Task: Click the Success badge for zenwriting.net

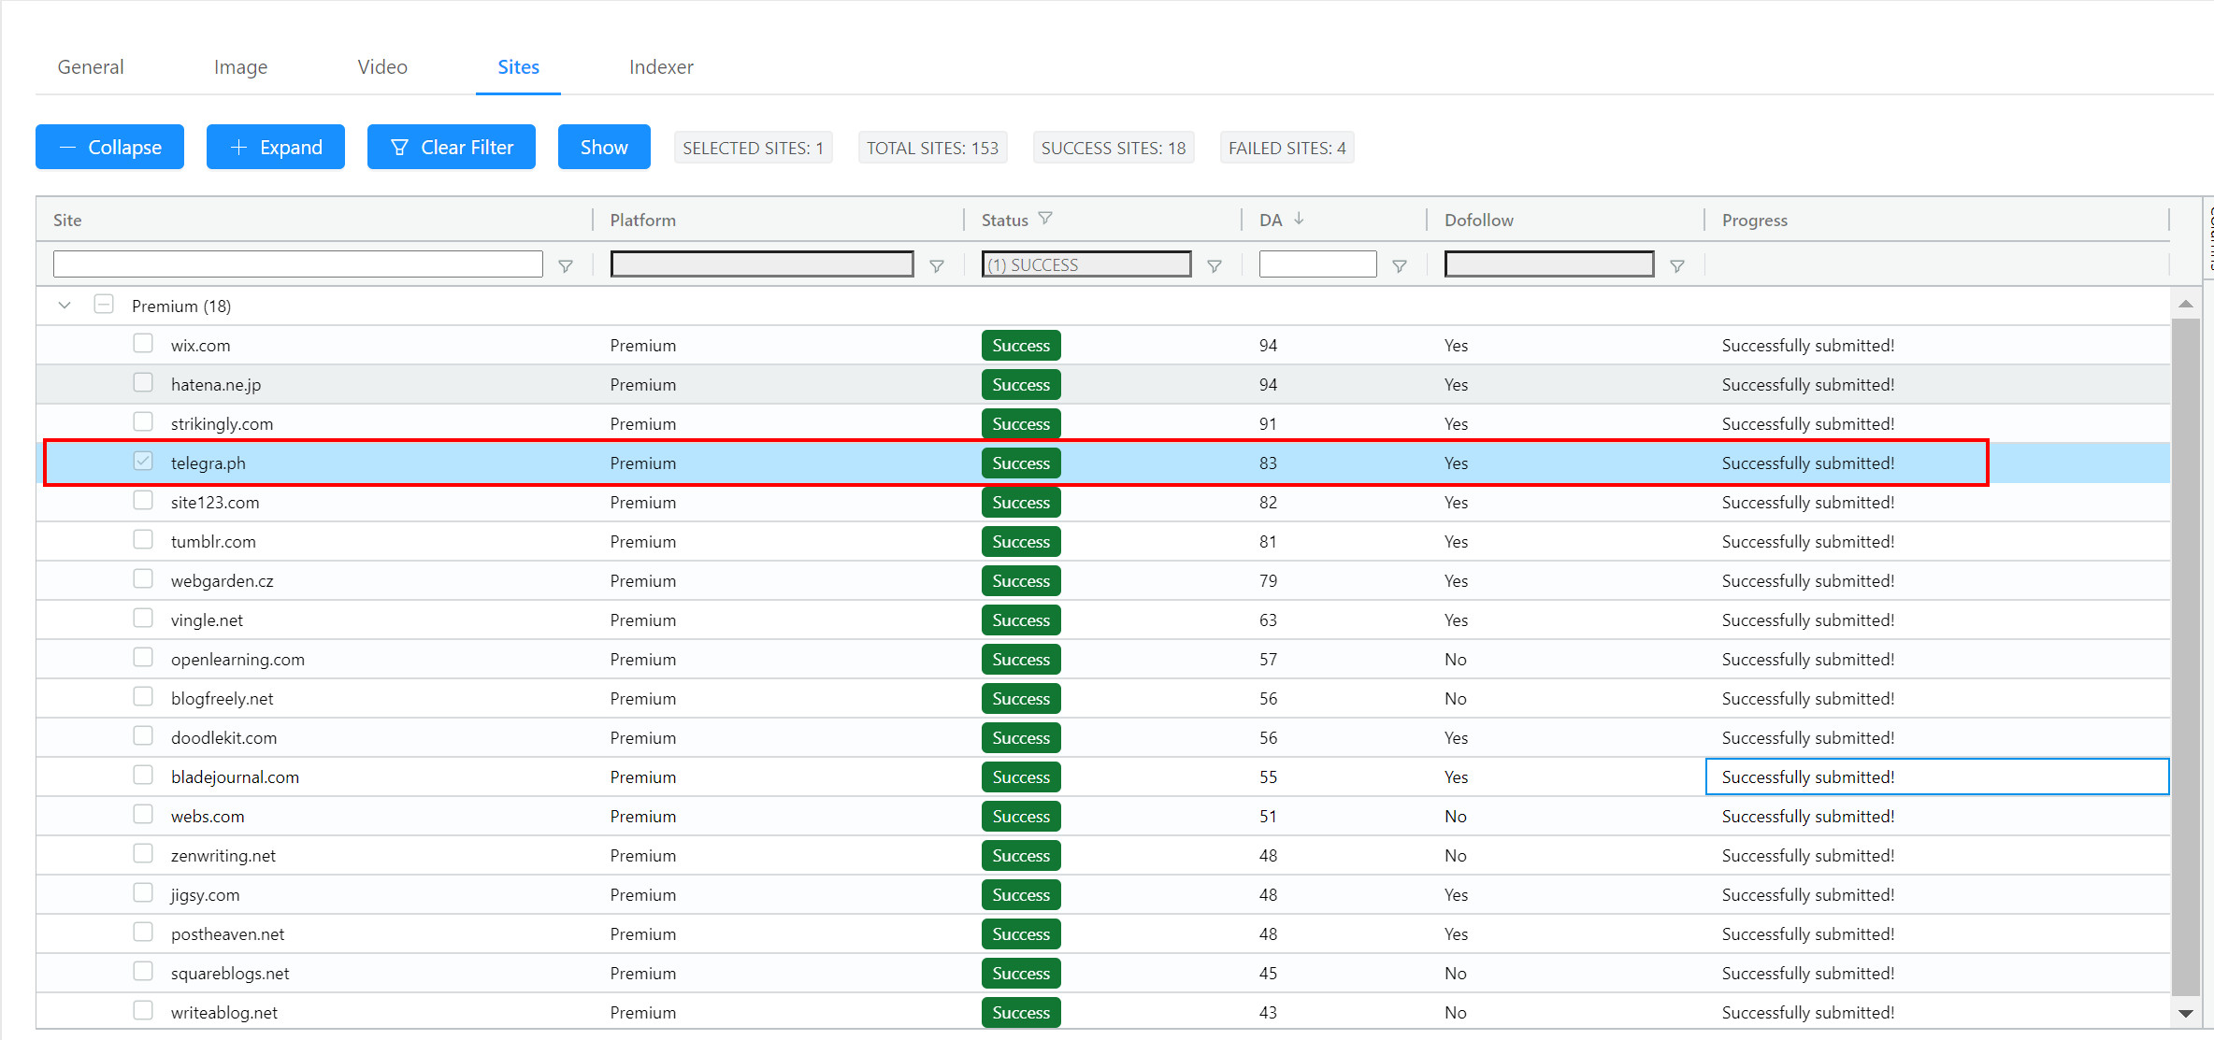Action: click(x=1021, y=856)
